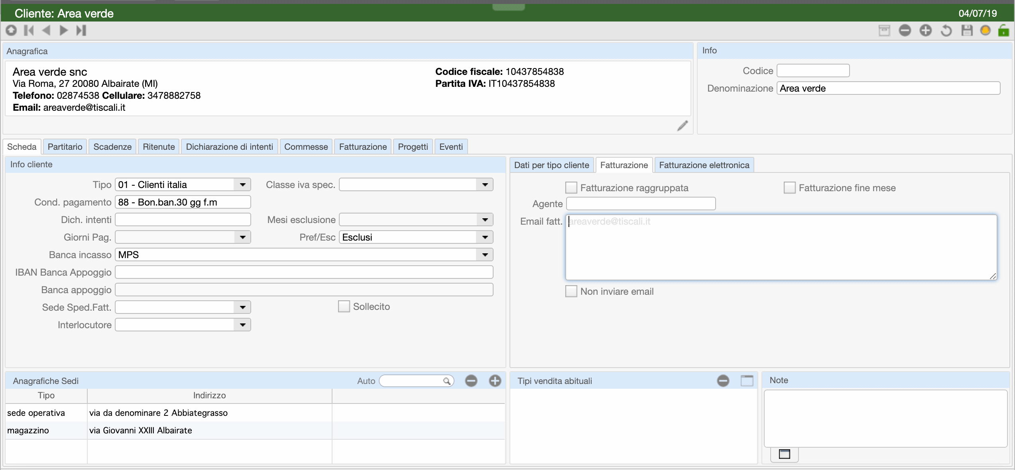Switch to Partitario tab

(65, 147)
